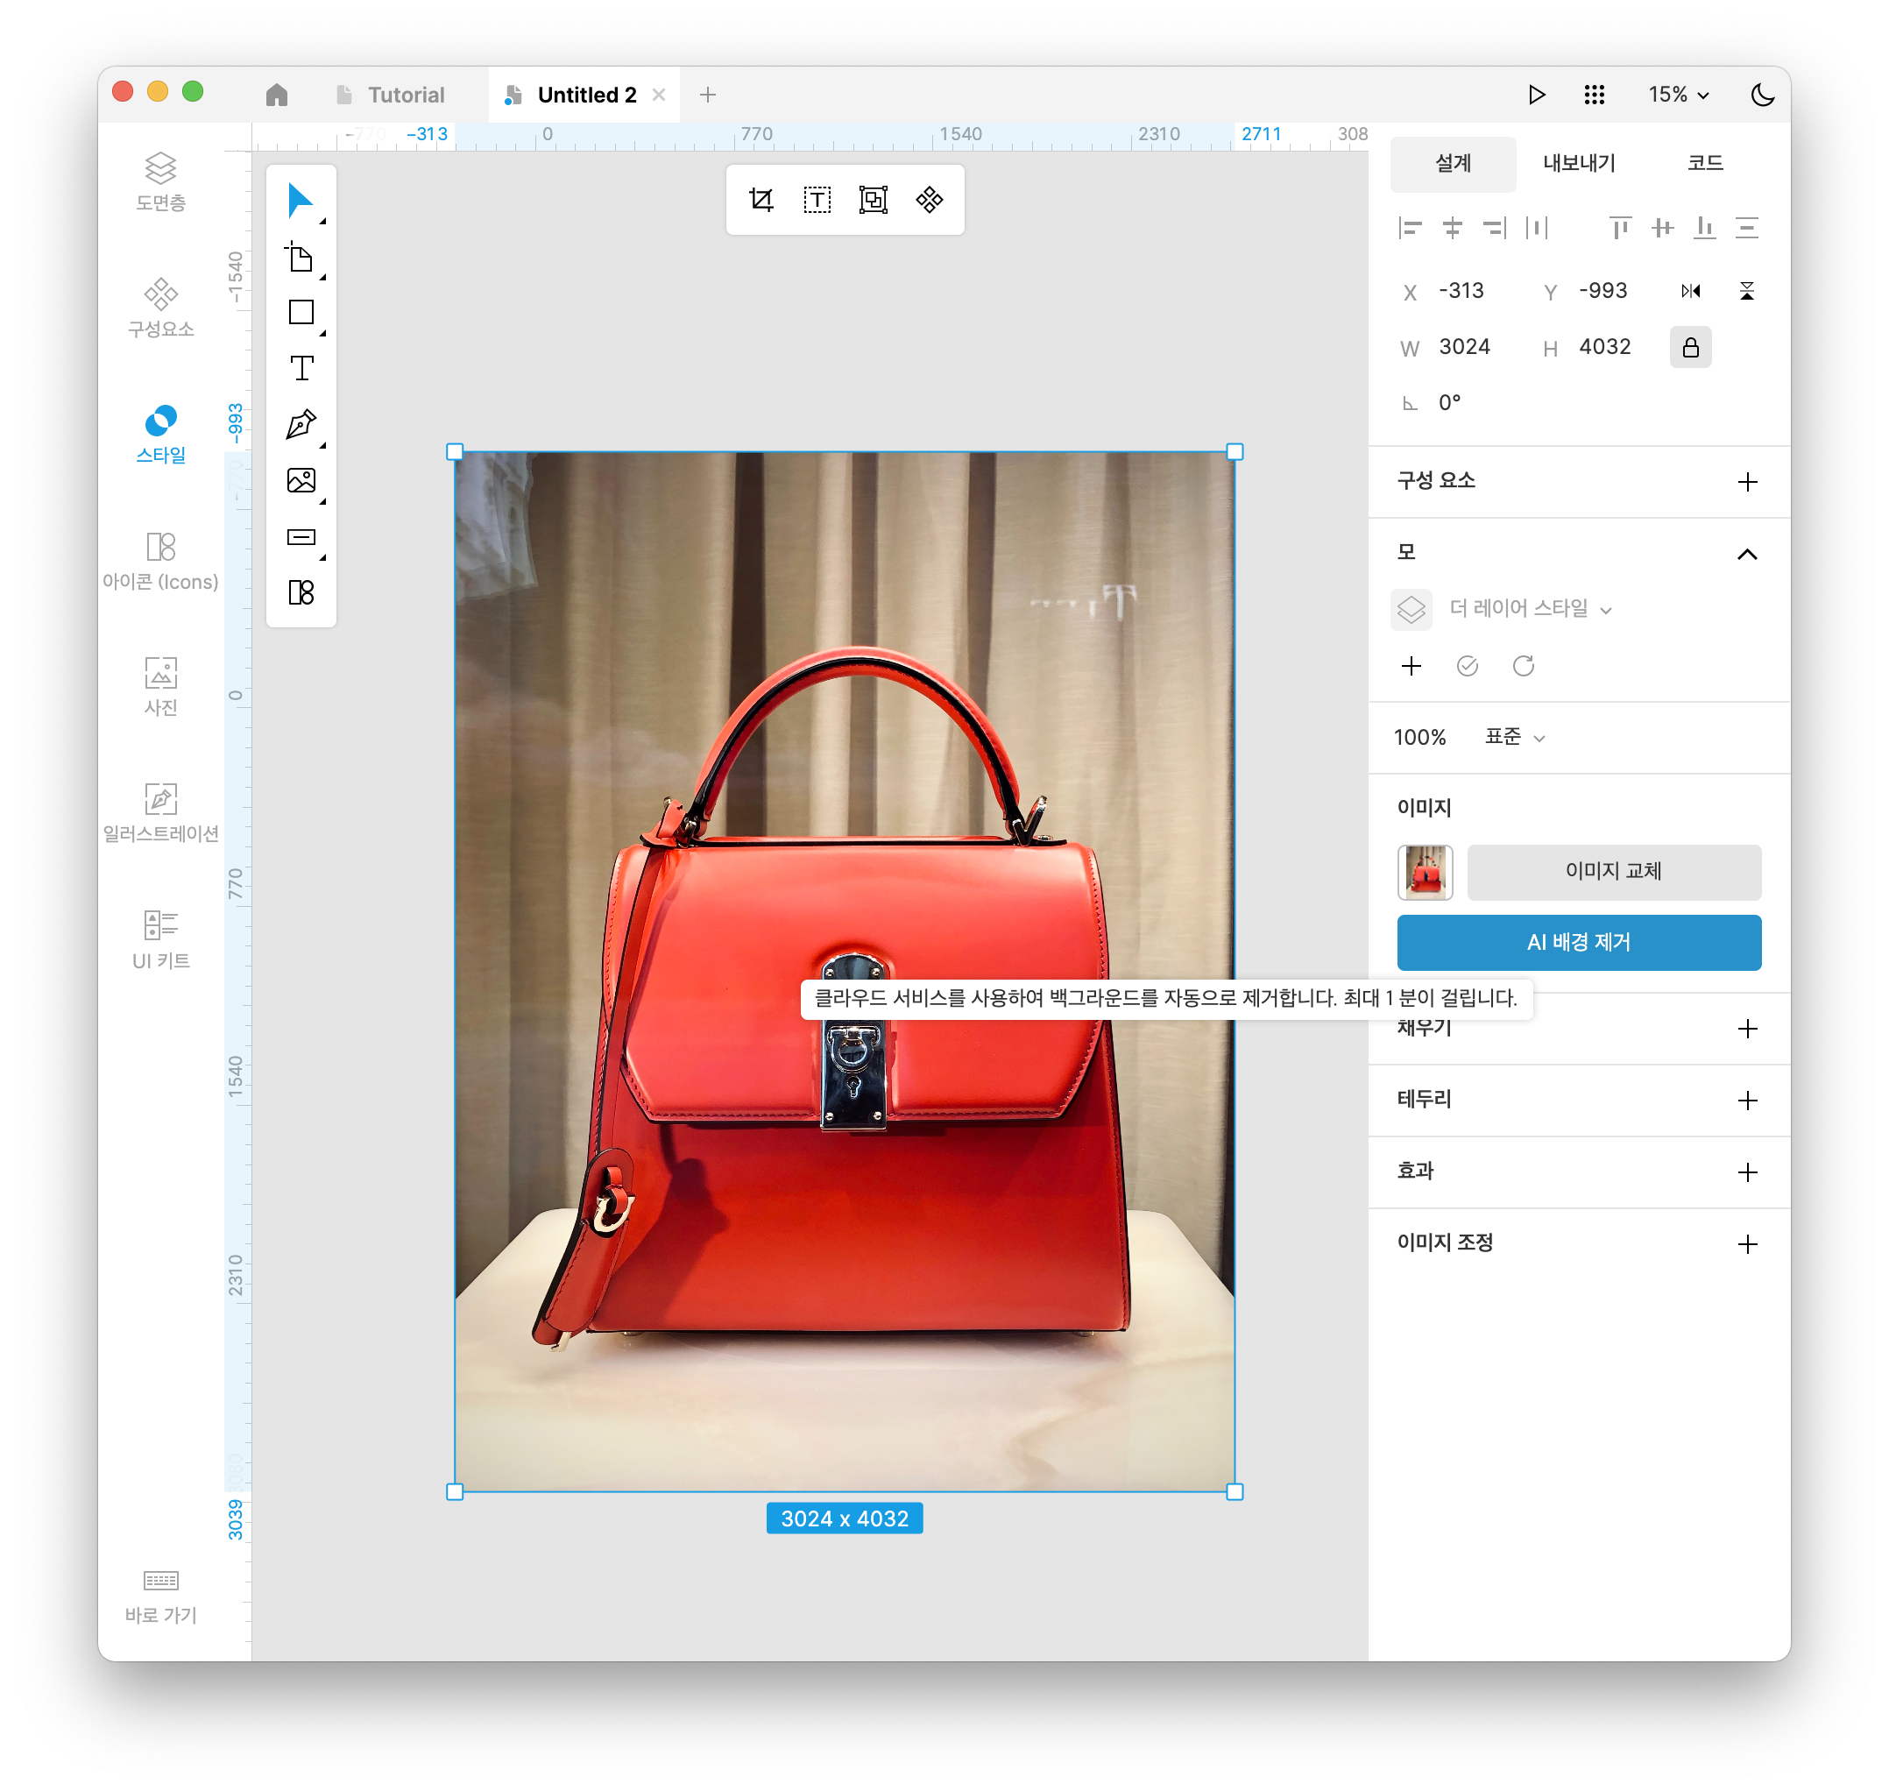Toggle the aspect ratio lock
This screenshot has width=1889, height=1791.
point(1689,347)
